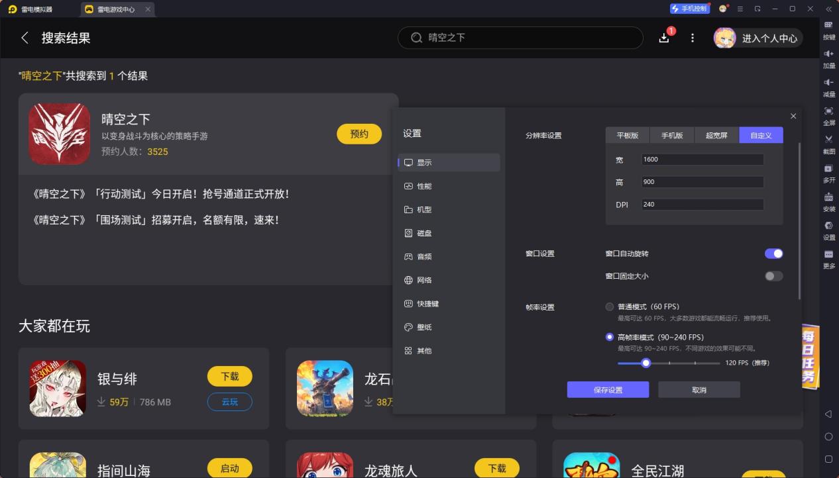Close the 雷电游戏中心 tab
Screen dimensions: 839x478
tap(148, 9)
